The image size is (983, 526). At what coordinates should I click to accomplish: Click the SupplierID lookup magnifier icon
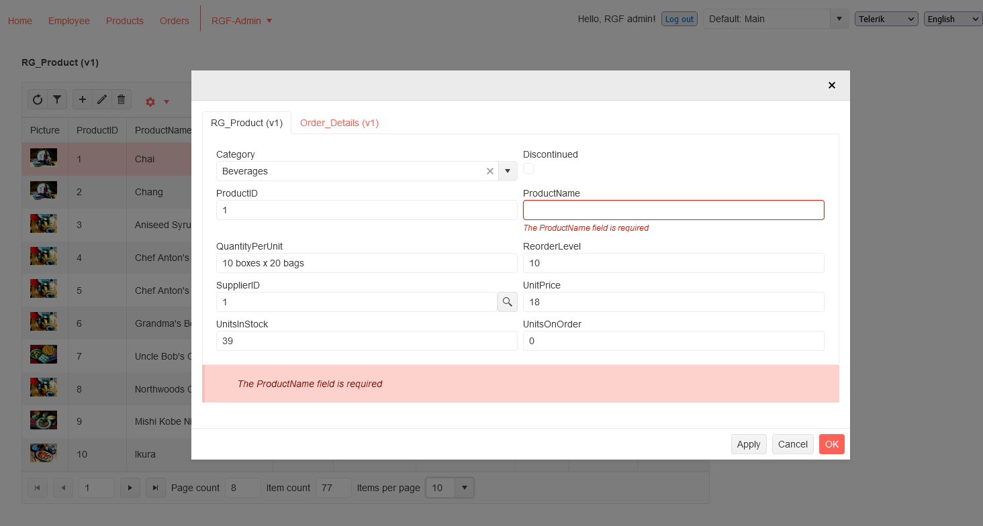(x=508, y=302)
